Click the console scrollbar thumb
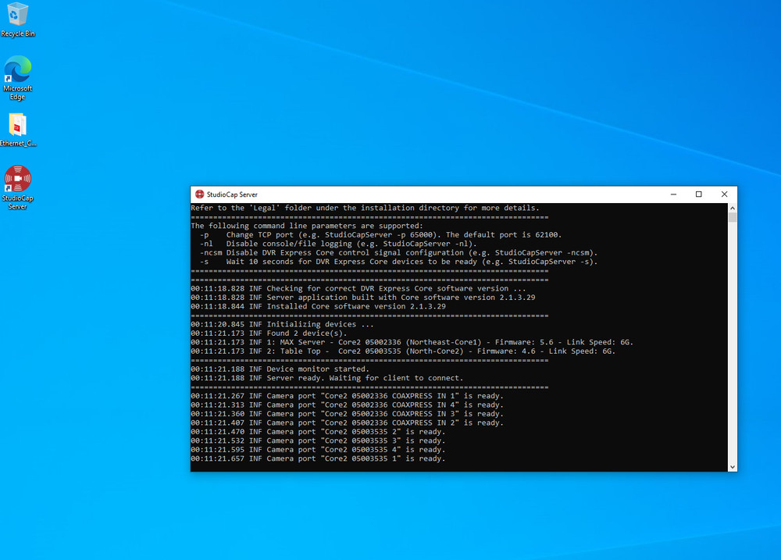This screenshot has height=560, width=781. [x=733, y=218]
